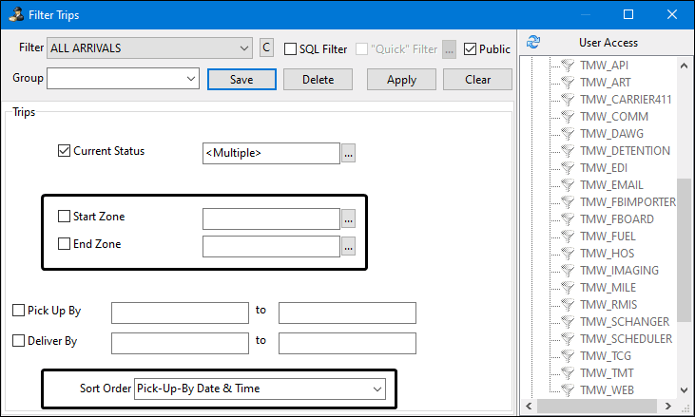
Task: Click the funnel icon next to TMW_EMAIL
Action: [x=568, y=185]
